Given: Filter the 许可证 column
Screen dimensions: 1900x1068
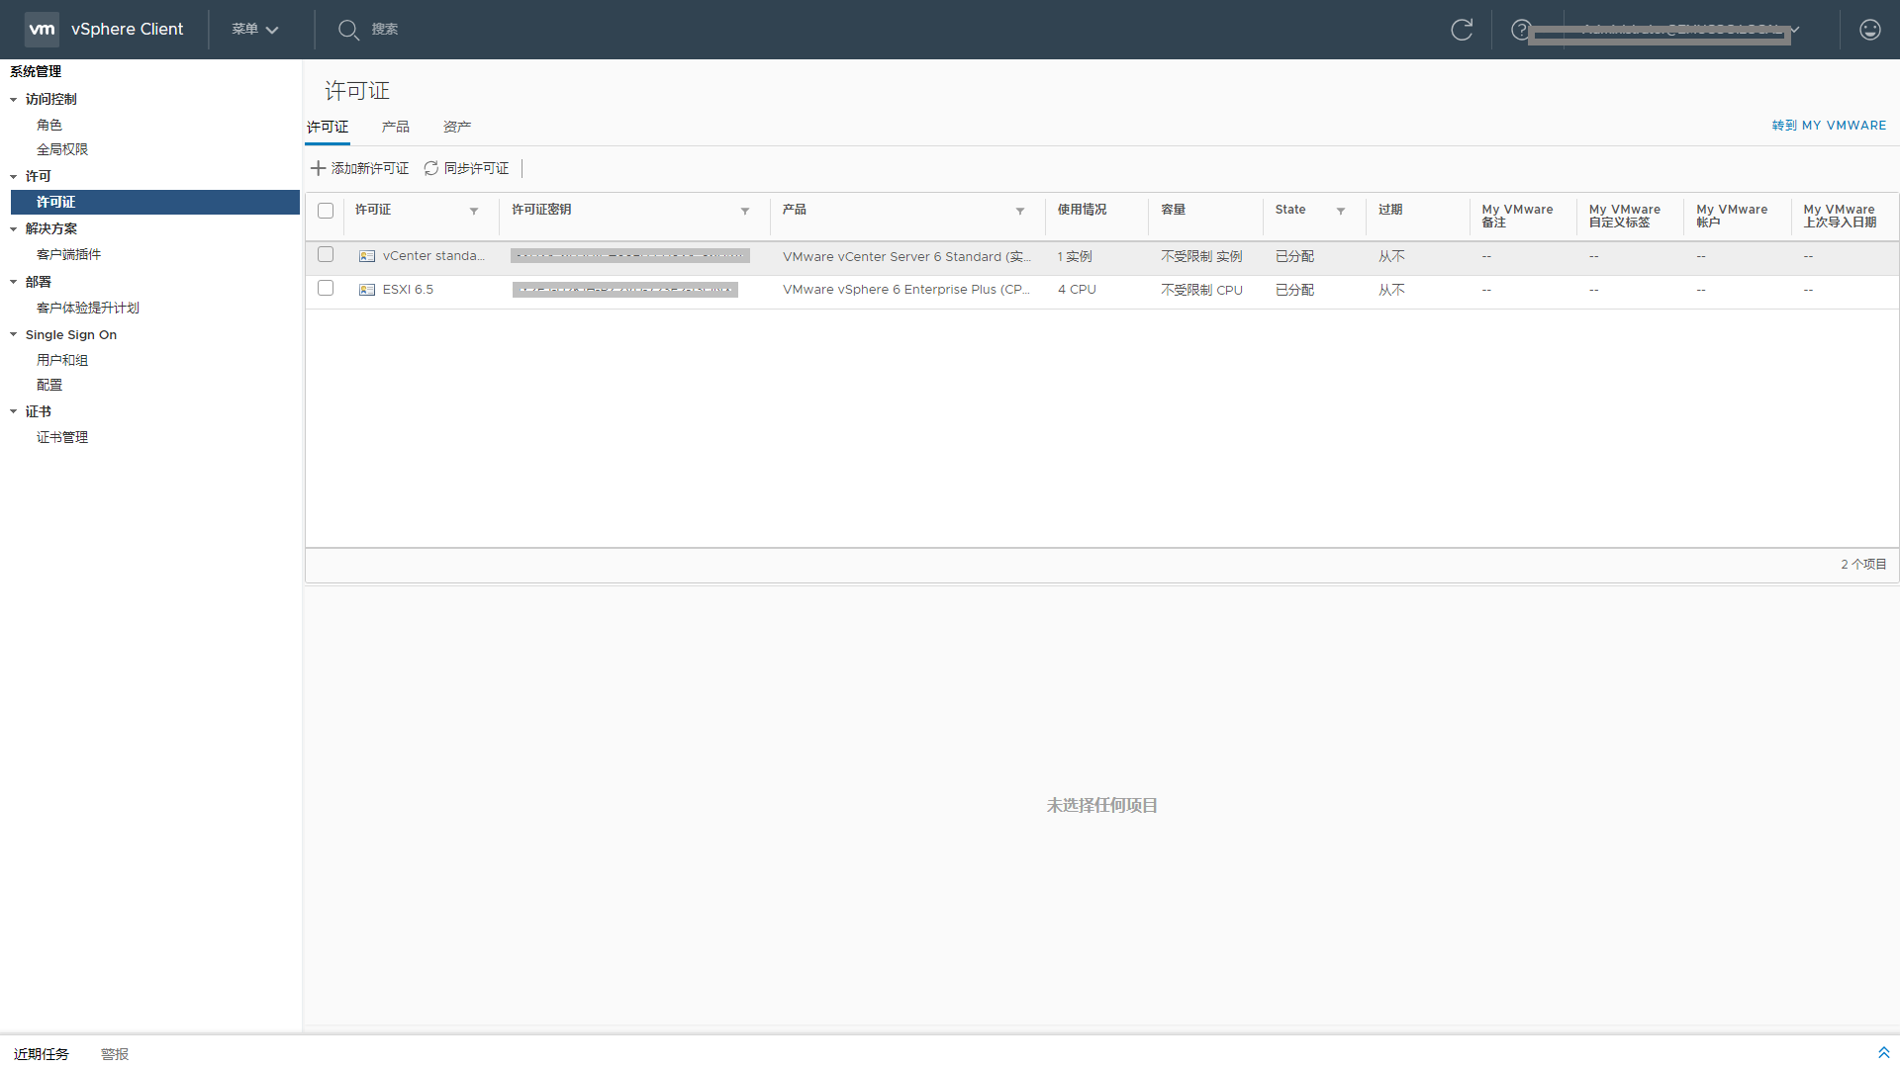Looking at the screenshot, I should tap(474, 211).
